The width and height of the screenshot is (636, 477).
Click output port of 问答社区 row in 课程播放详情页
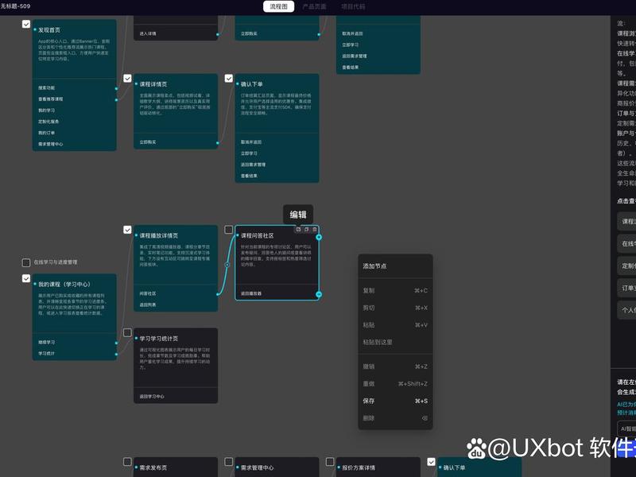(218, 294)
